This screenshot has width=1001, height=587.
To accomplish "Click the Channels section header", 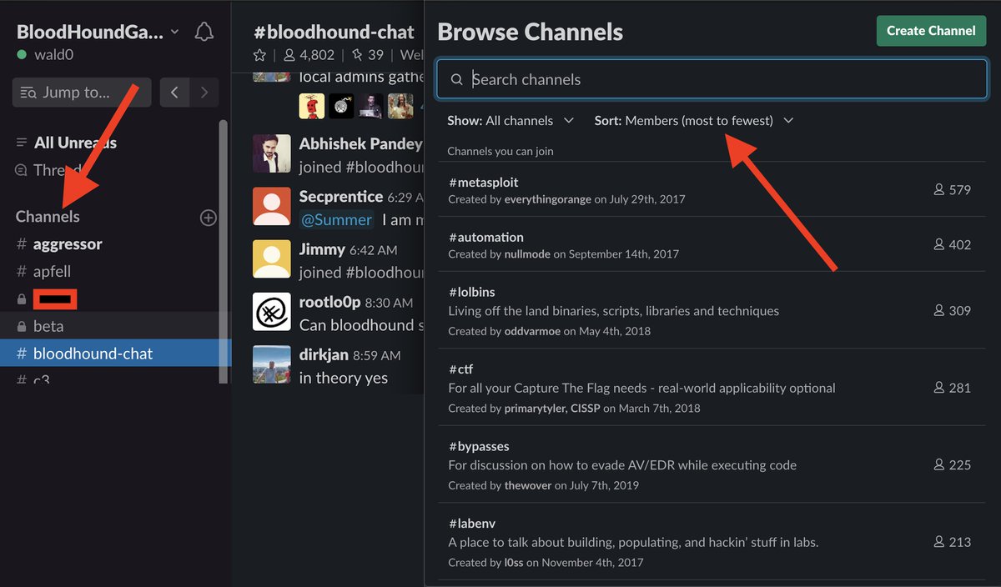I will [48, 217].
